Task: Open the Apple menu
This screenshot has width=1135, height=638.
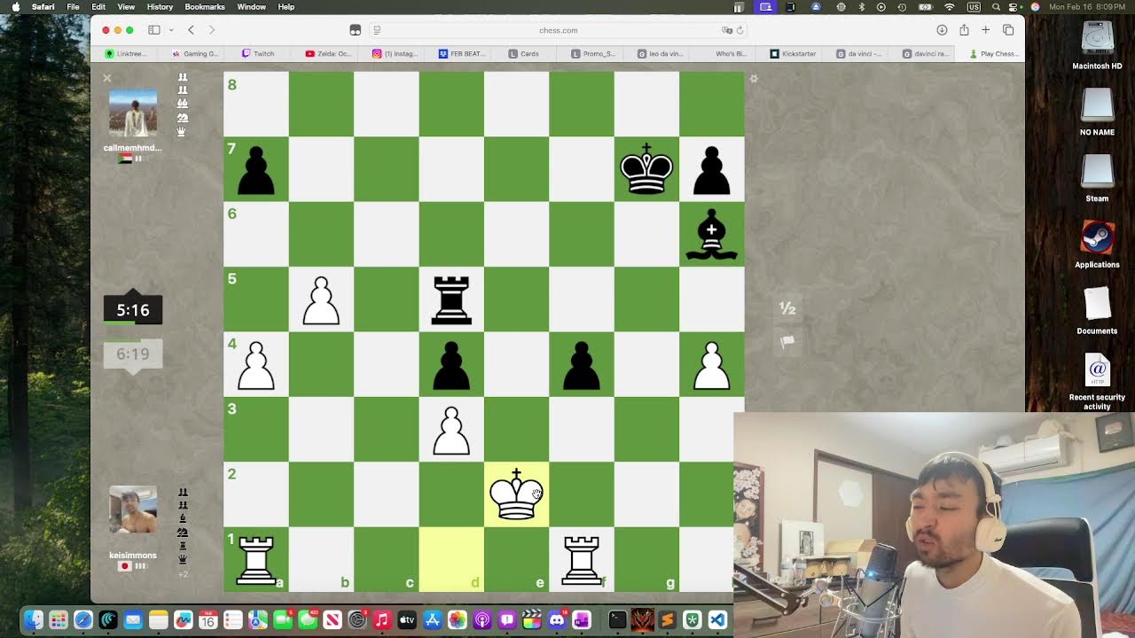Action: [x=15, y=7]
